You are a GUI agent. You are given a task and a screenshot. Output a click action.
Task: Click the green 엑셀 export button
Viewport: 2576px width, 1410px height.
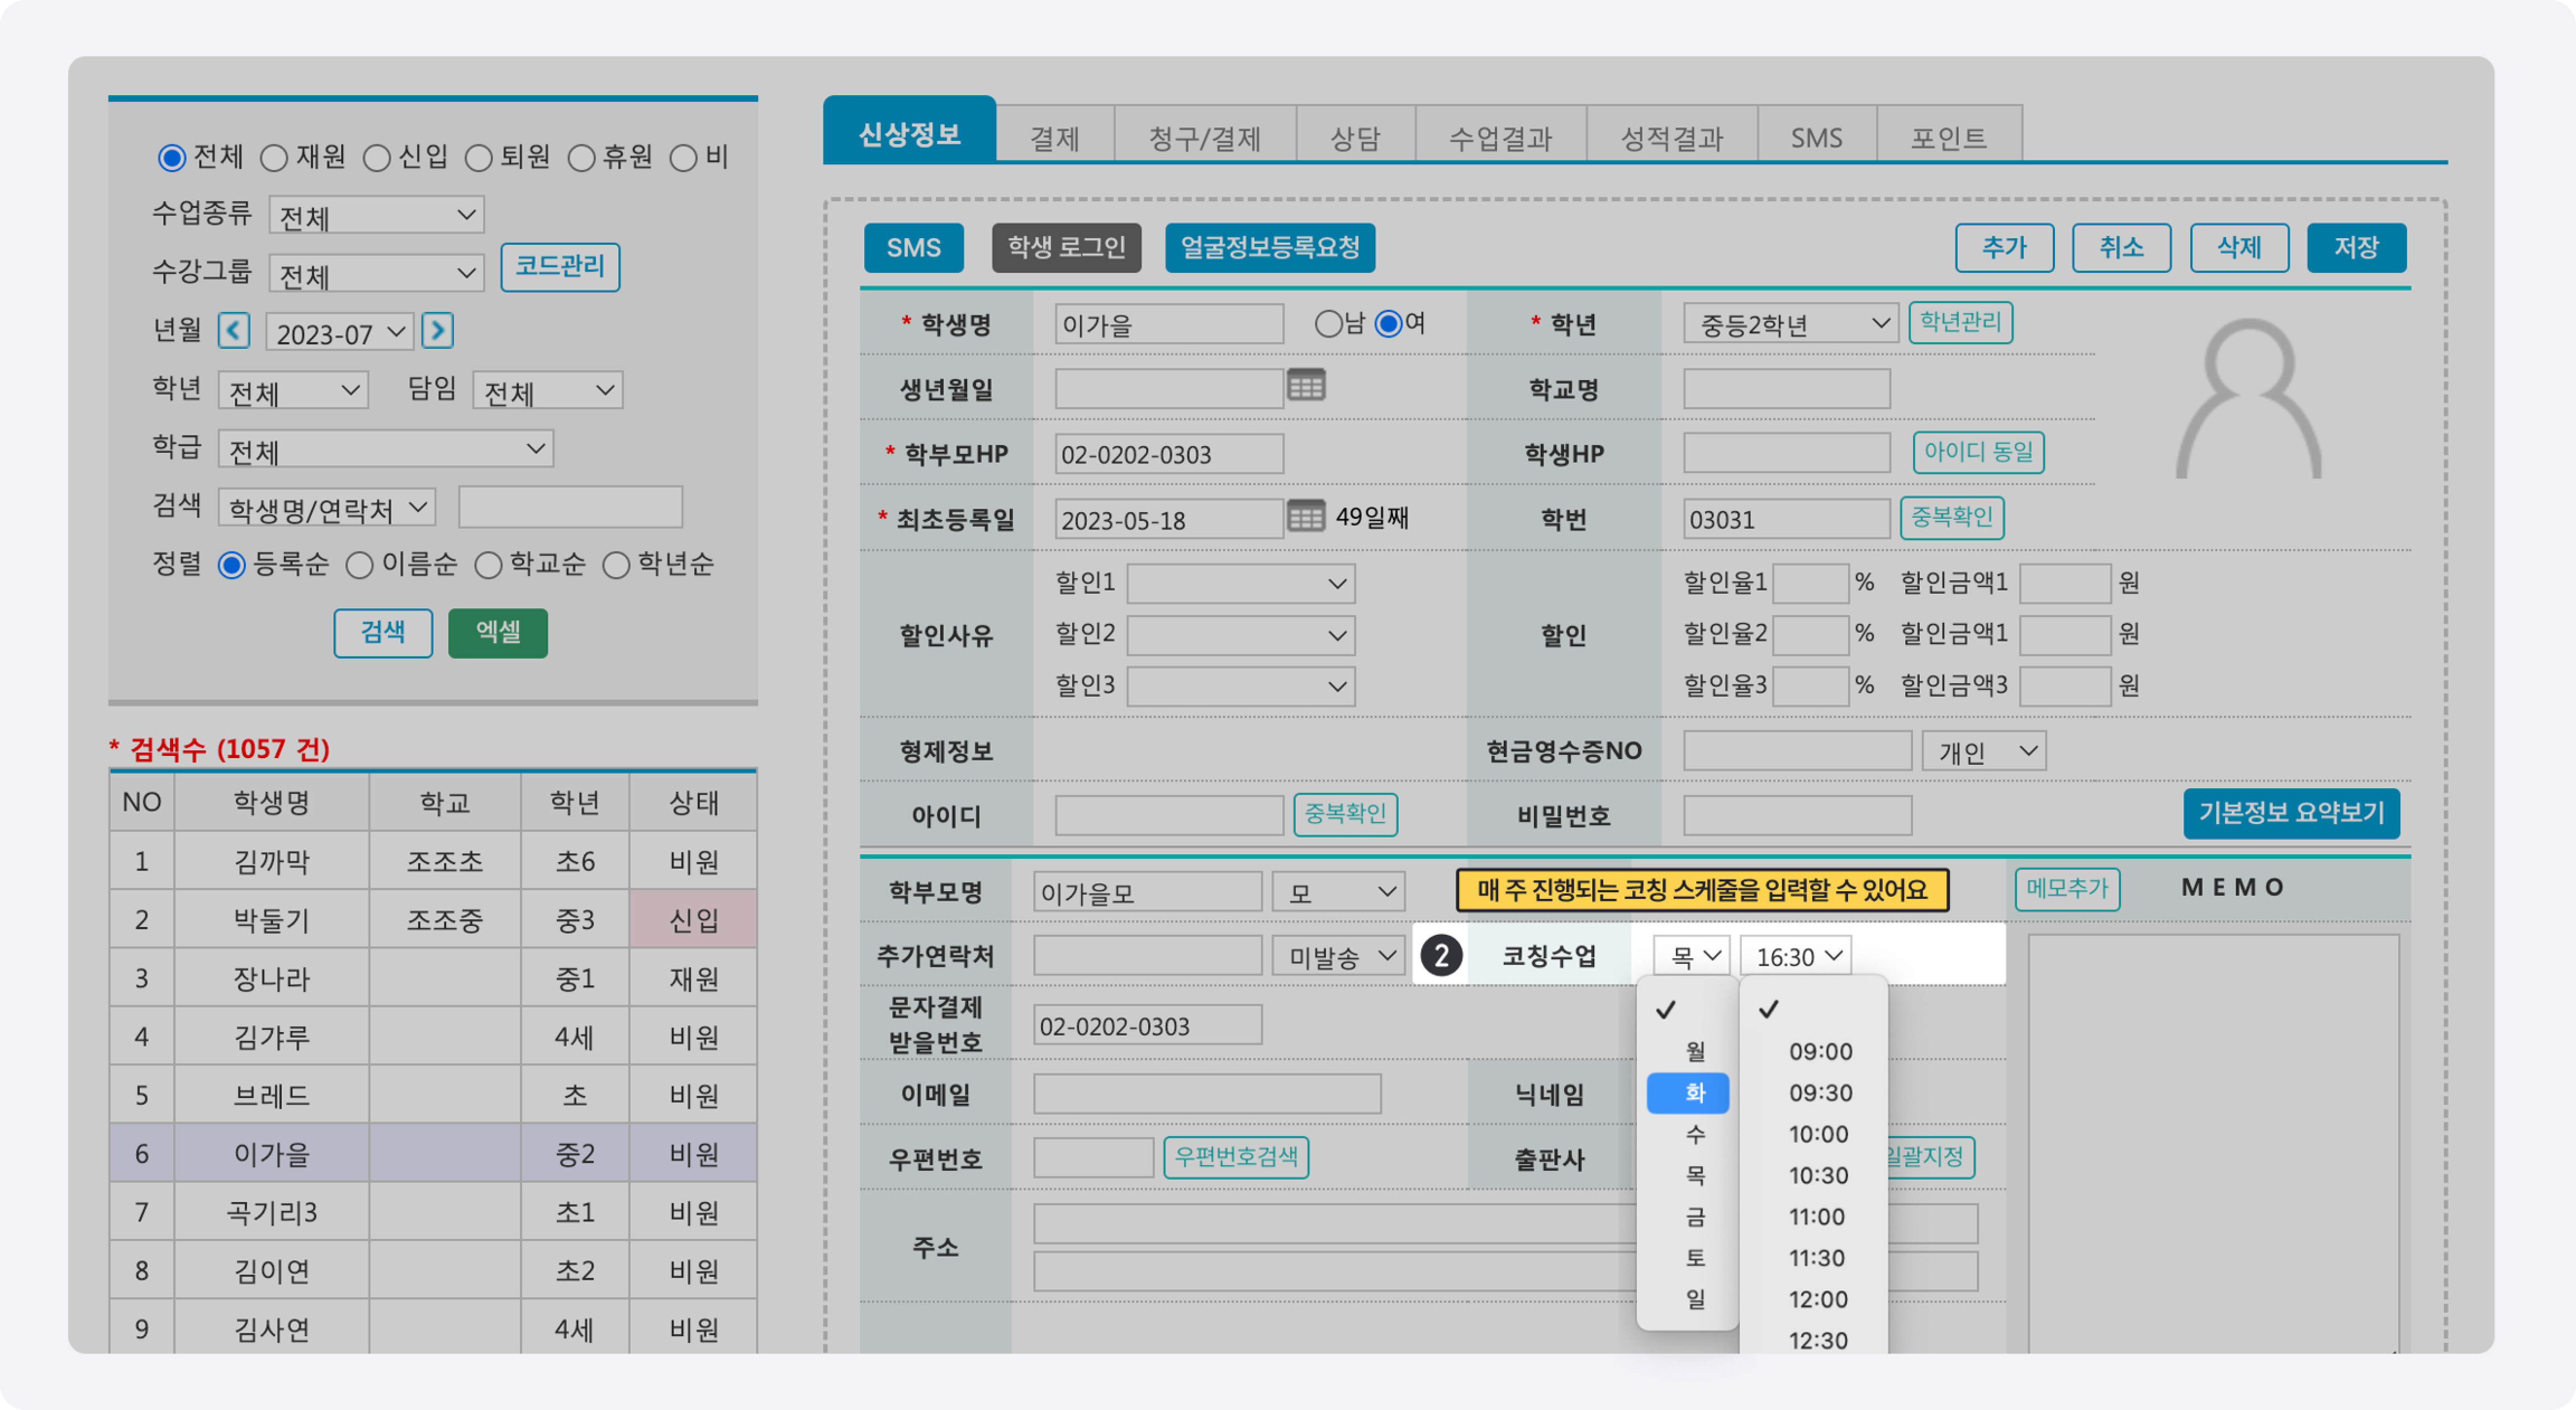[x=498, y=633]
